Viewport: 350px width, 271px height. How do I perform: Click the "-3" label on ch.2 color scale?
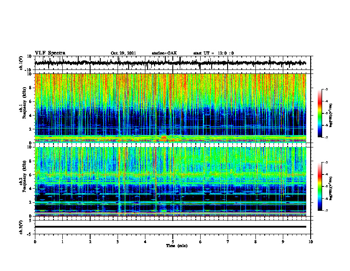pyautogui.click(x=326, y=163)
